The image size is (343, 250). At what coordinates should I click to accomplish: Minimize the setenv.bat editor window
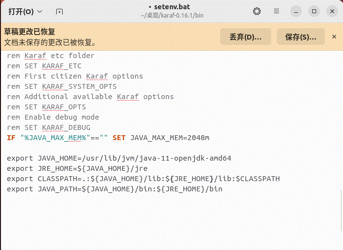(x=296, y=11)
